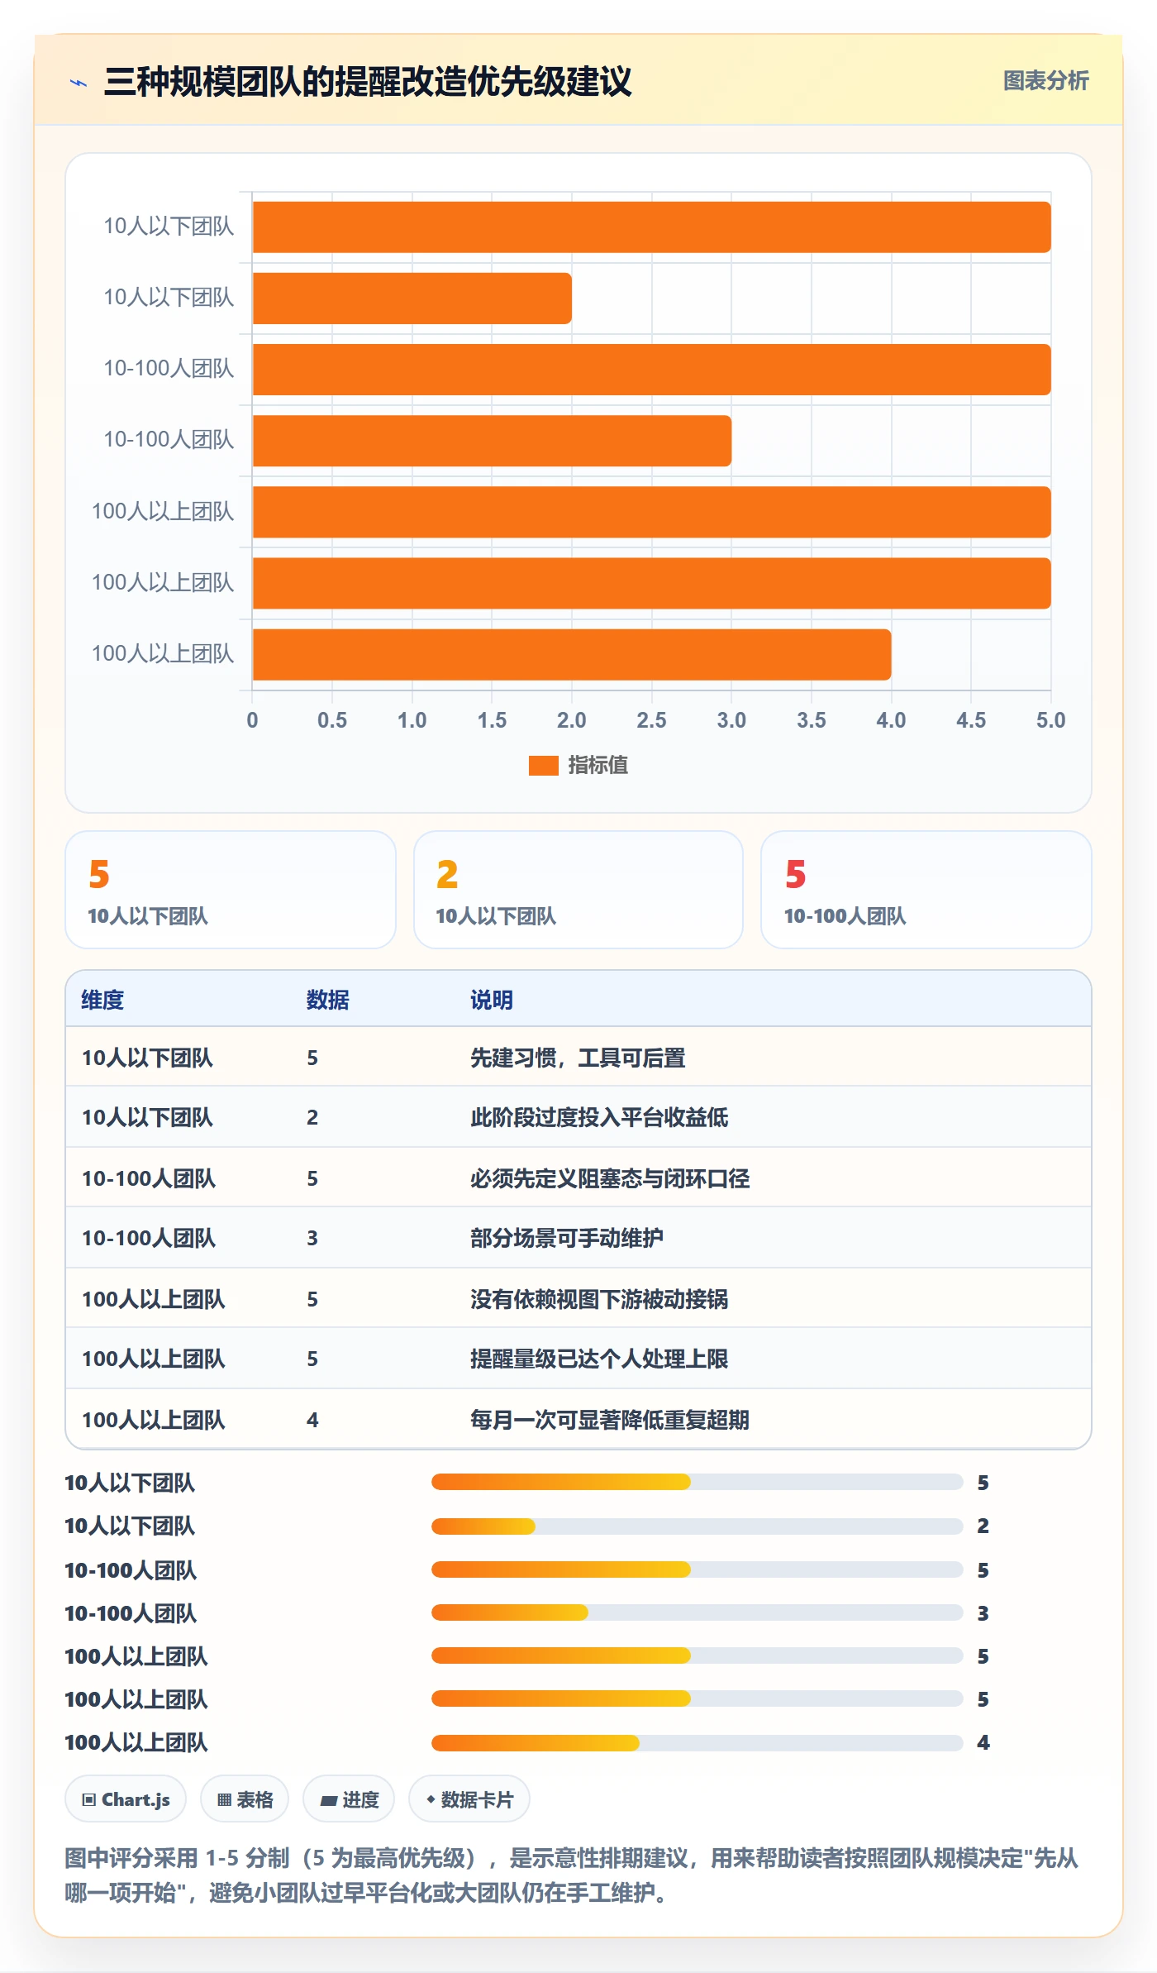Select the 表格 tag

point(245,1799)
